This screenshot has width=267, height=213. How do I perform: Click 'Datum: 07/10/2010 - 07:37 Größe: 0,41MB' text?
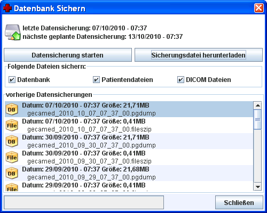(84, 121)
